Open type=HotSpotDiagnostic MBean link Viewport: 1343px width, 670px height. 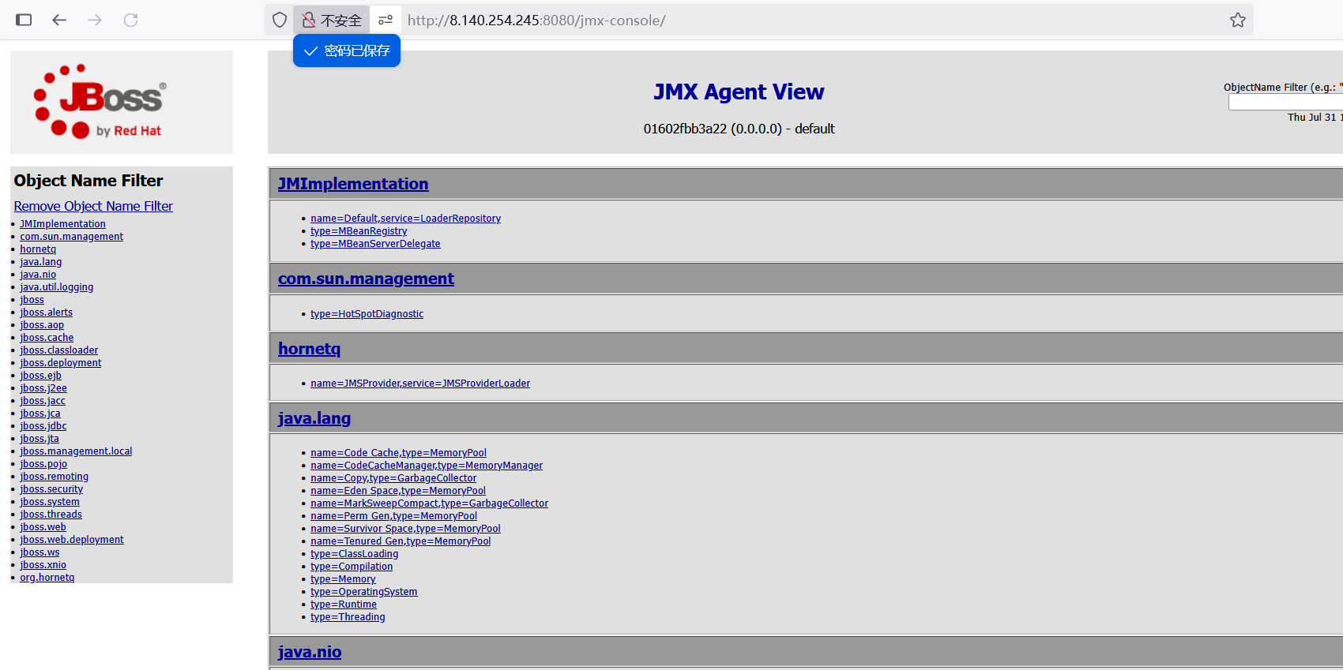point(367,314)
